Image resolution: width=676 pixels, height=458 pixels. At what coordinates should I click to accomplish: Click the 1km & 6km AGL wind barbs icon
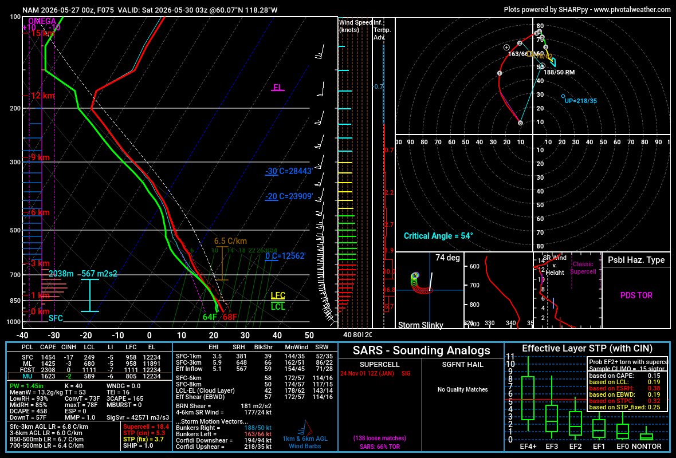pos(305,427)
